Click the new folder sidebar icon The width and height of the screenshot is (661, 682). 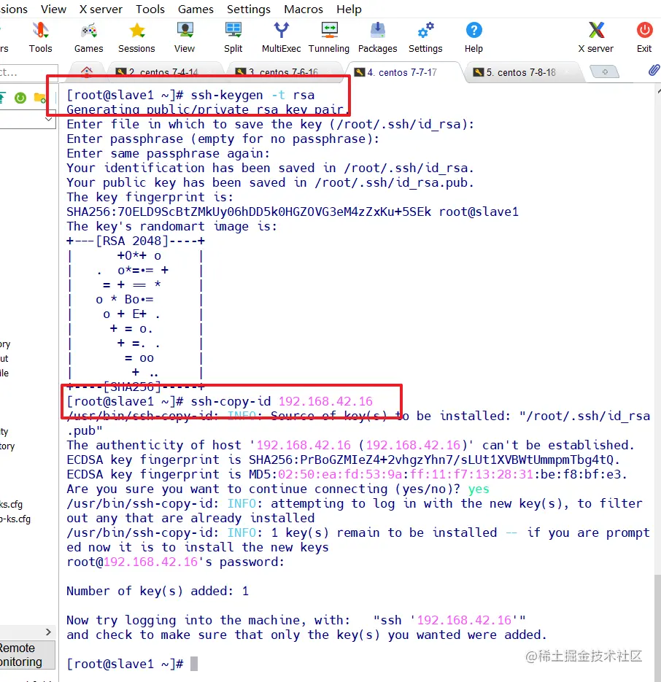pyautogui.click(x=40, y=98)
